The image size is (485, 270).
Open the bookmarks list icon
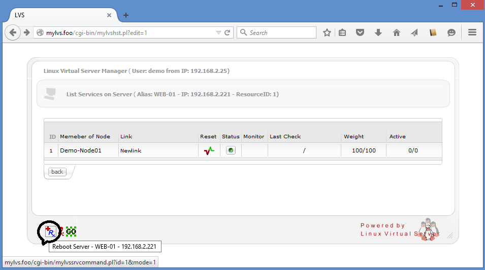point(342,32)
